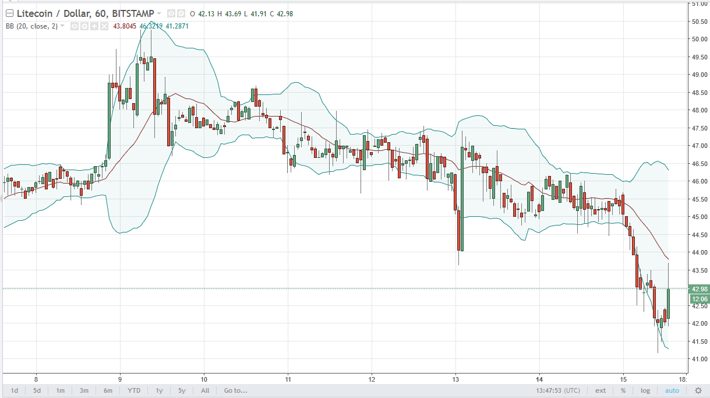Screen dimensions: 710x398
Task: Click the Go to... link
Action: 236,390
